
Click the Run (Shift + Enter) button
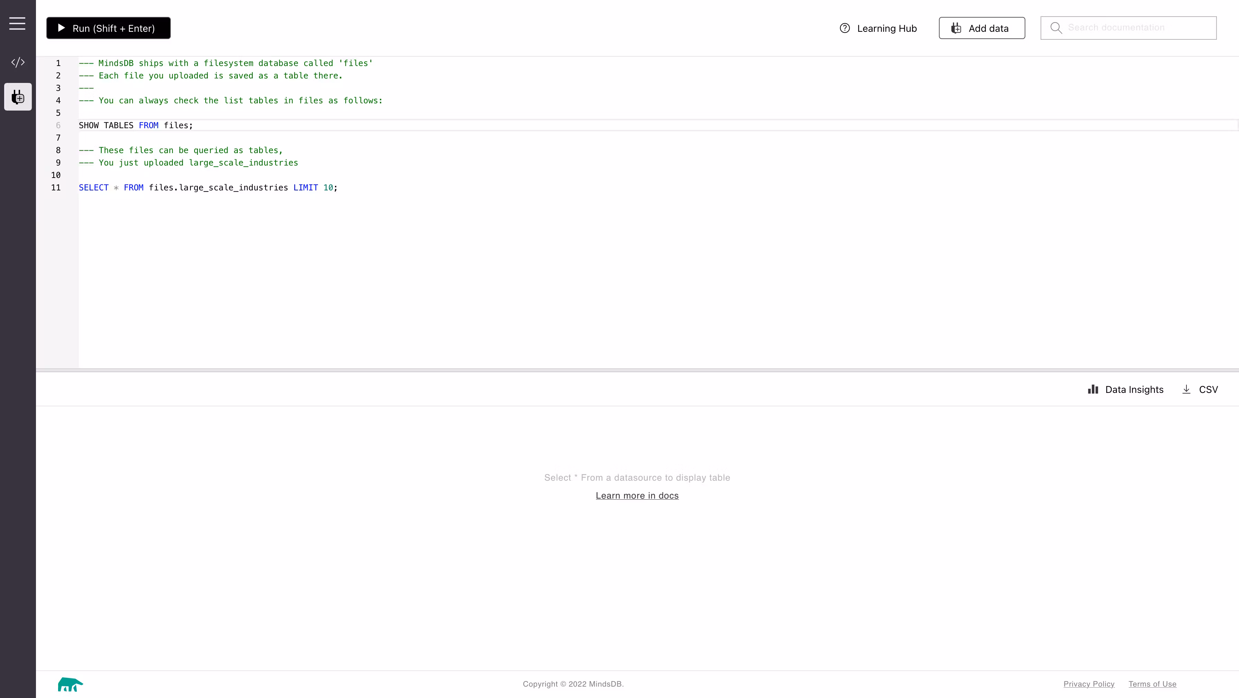108,28
